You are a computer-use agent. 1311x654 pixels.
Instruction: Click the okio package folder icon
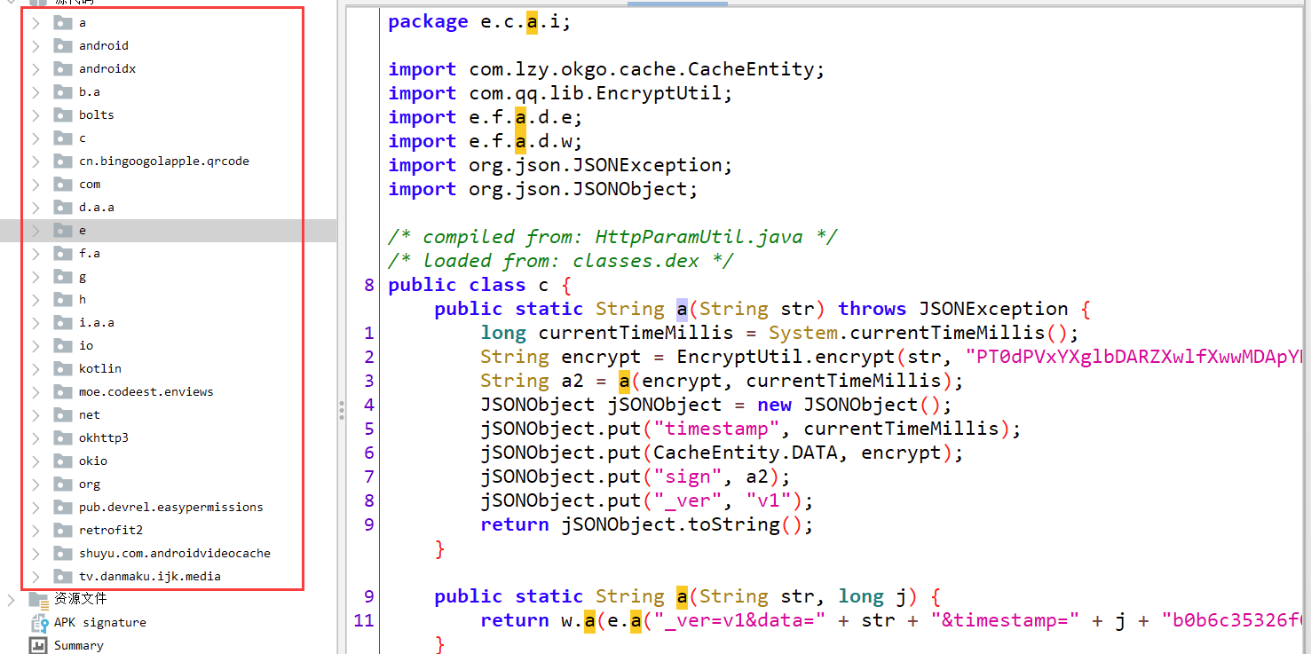click(62, 461)
